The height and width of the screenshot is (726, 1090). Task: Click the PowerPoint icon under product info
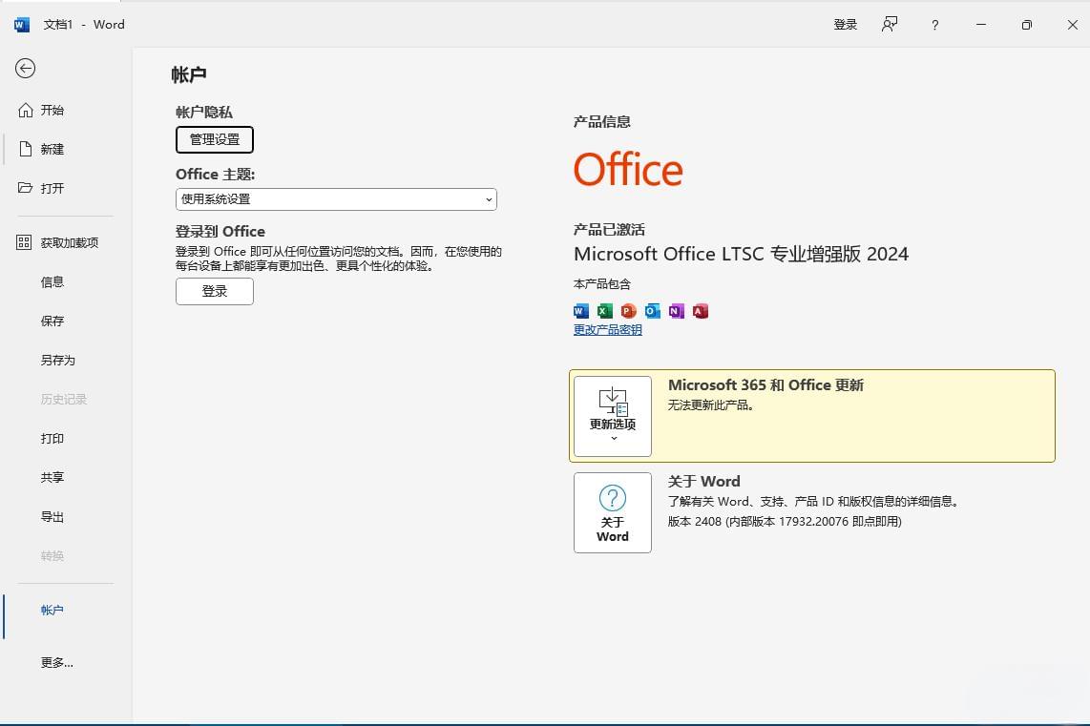(628, 311)
